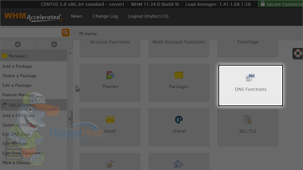Click the padlock Secure Connection icon
Viewport: 303px width, 170px height.
click(x=263, y=4)
